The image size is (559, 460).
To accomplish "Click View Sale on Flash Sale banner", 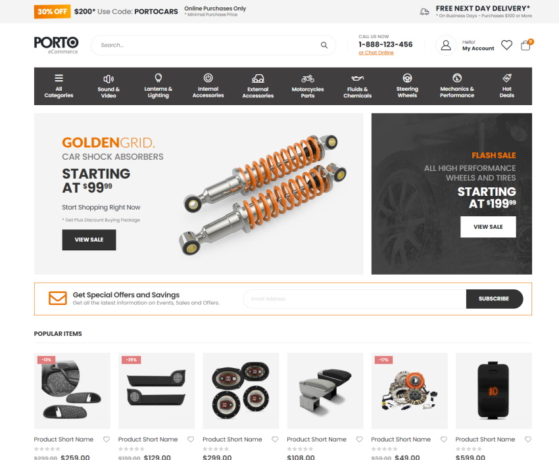I will tap(488, 227).
